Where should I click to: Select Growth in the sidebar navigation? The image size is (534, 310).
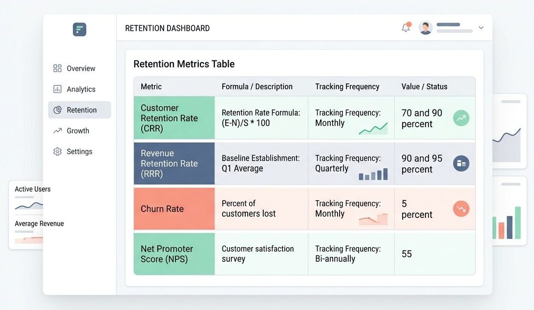[78, 131]
